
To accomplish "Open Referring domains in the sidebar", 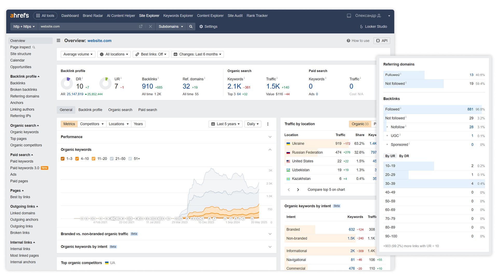I will click(x=25, y=96).
